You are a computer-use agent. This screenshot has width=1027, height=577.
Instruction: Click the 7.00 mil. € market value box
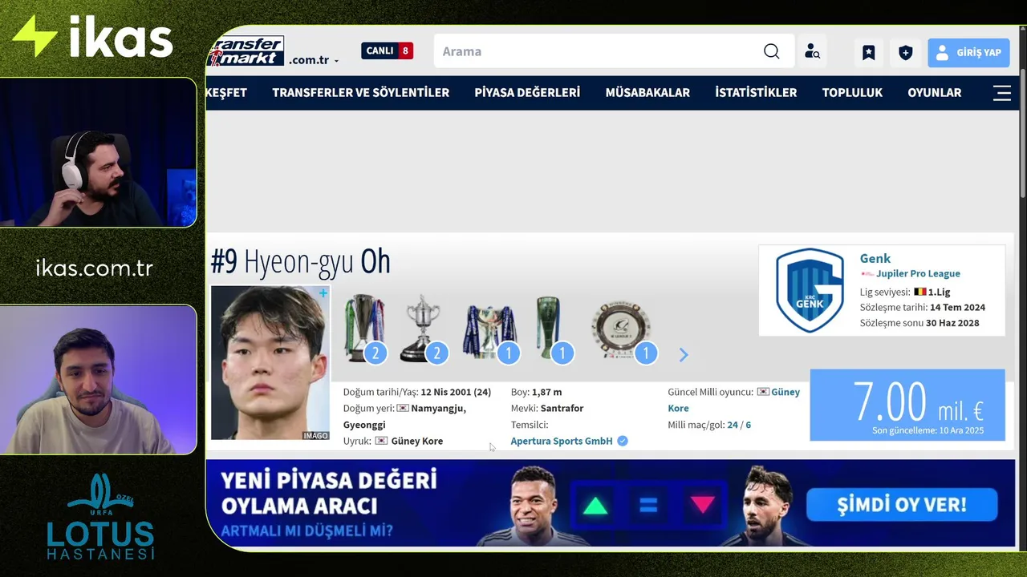(907, 405)
